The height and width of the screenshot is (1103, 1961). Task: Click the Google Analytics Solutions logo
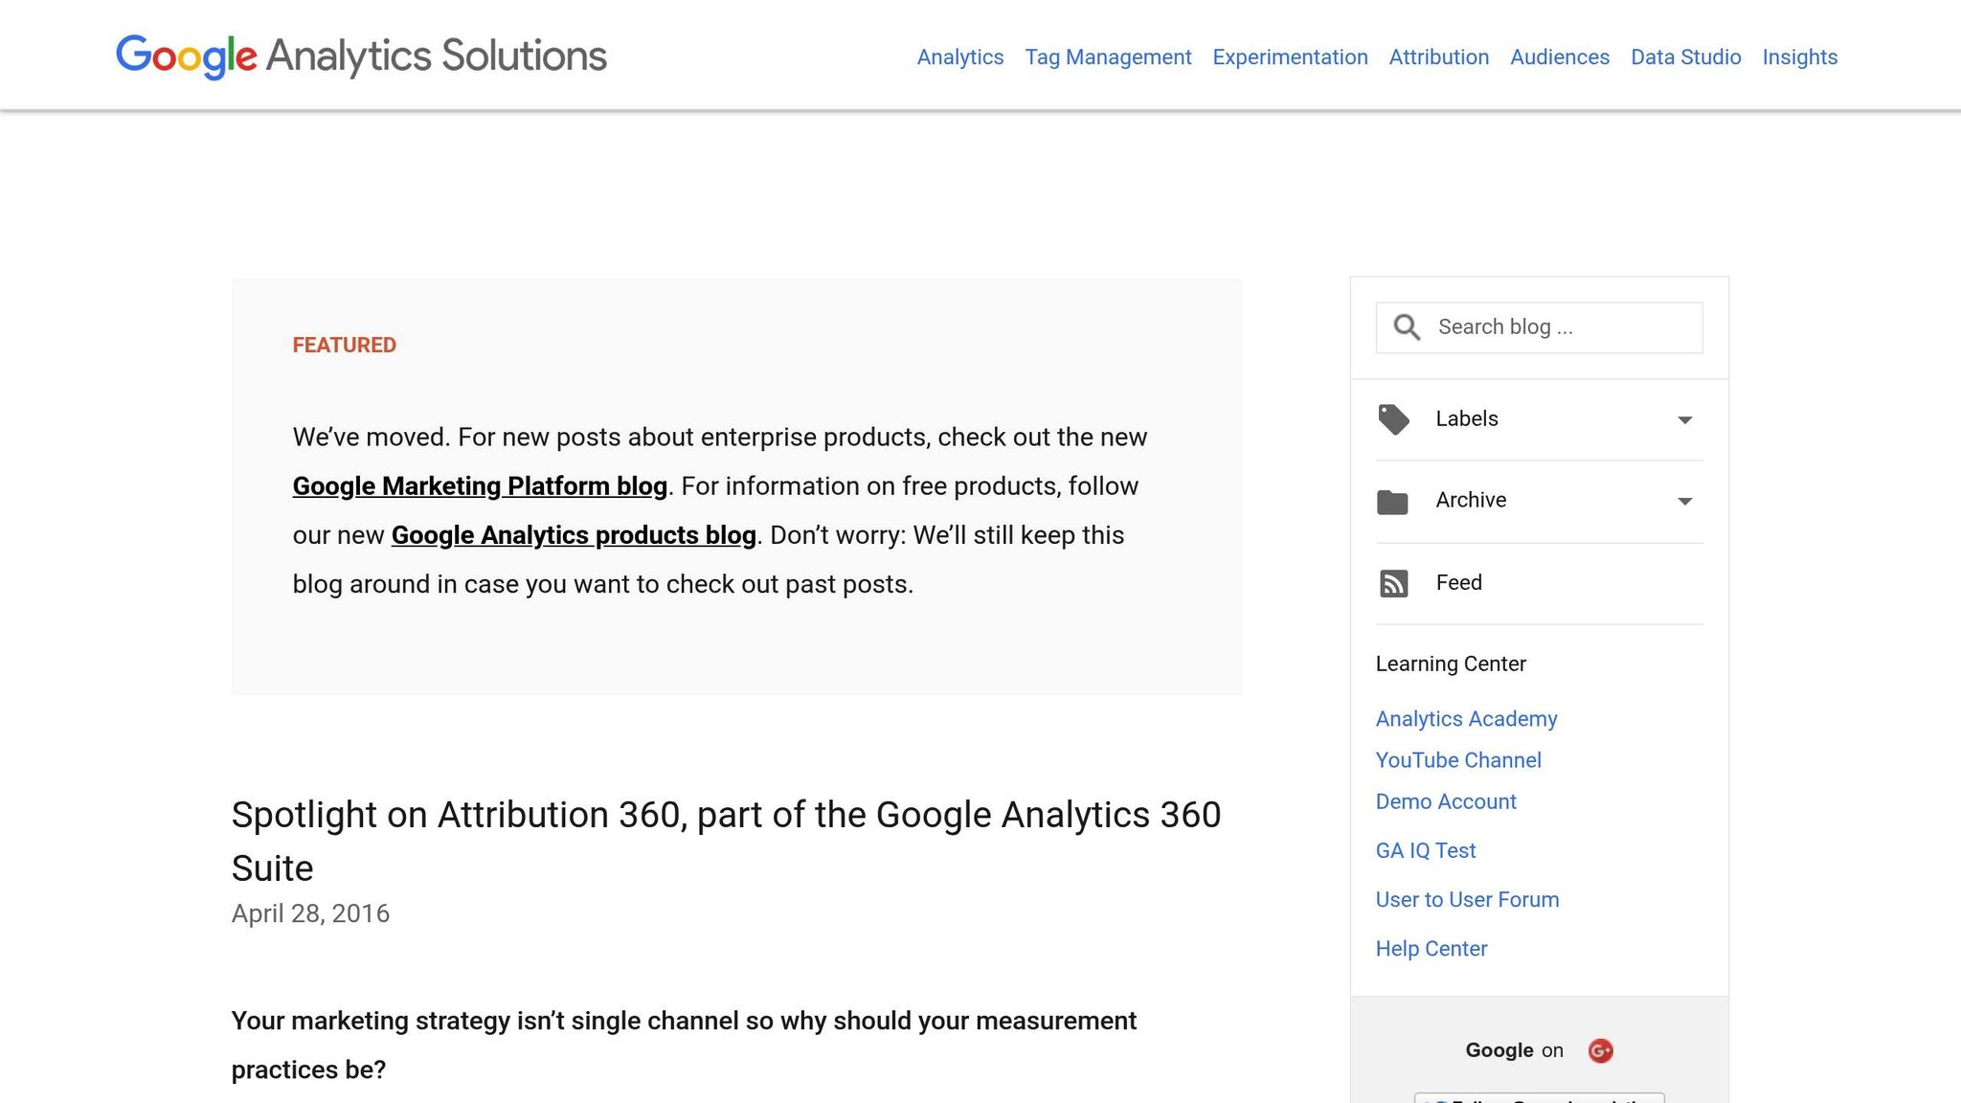(361, 56)
